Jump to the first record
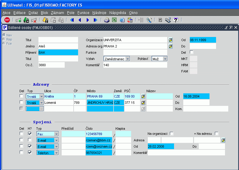 tap(72, 20)
